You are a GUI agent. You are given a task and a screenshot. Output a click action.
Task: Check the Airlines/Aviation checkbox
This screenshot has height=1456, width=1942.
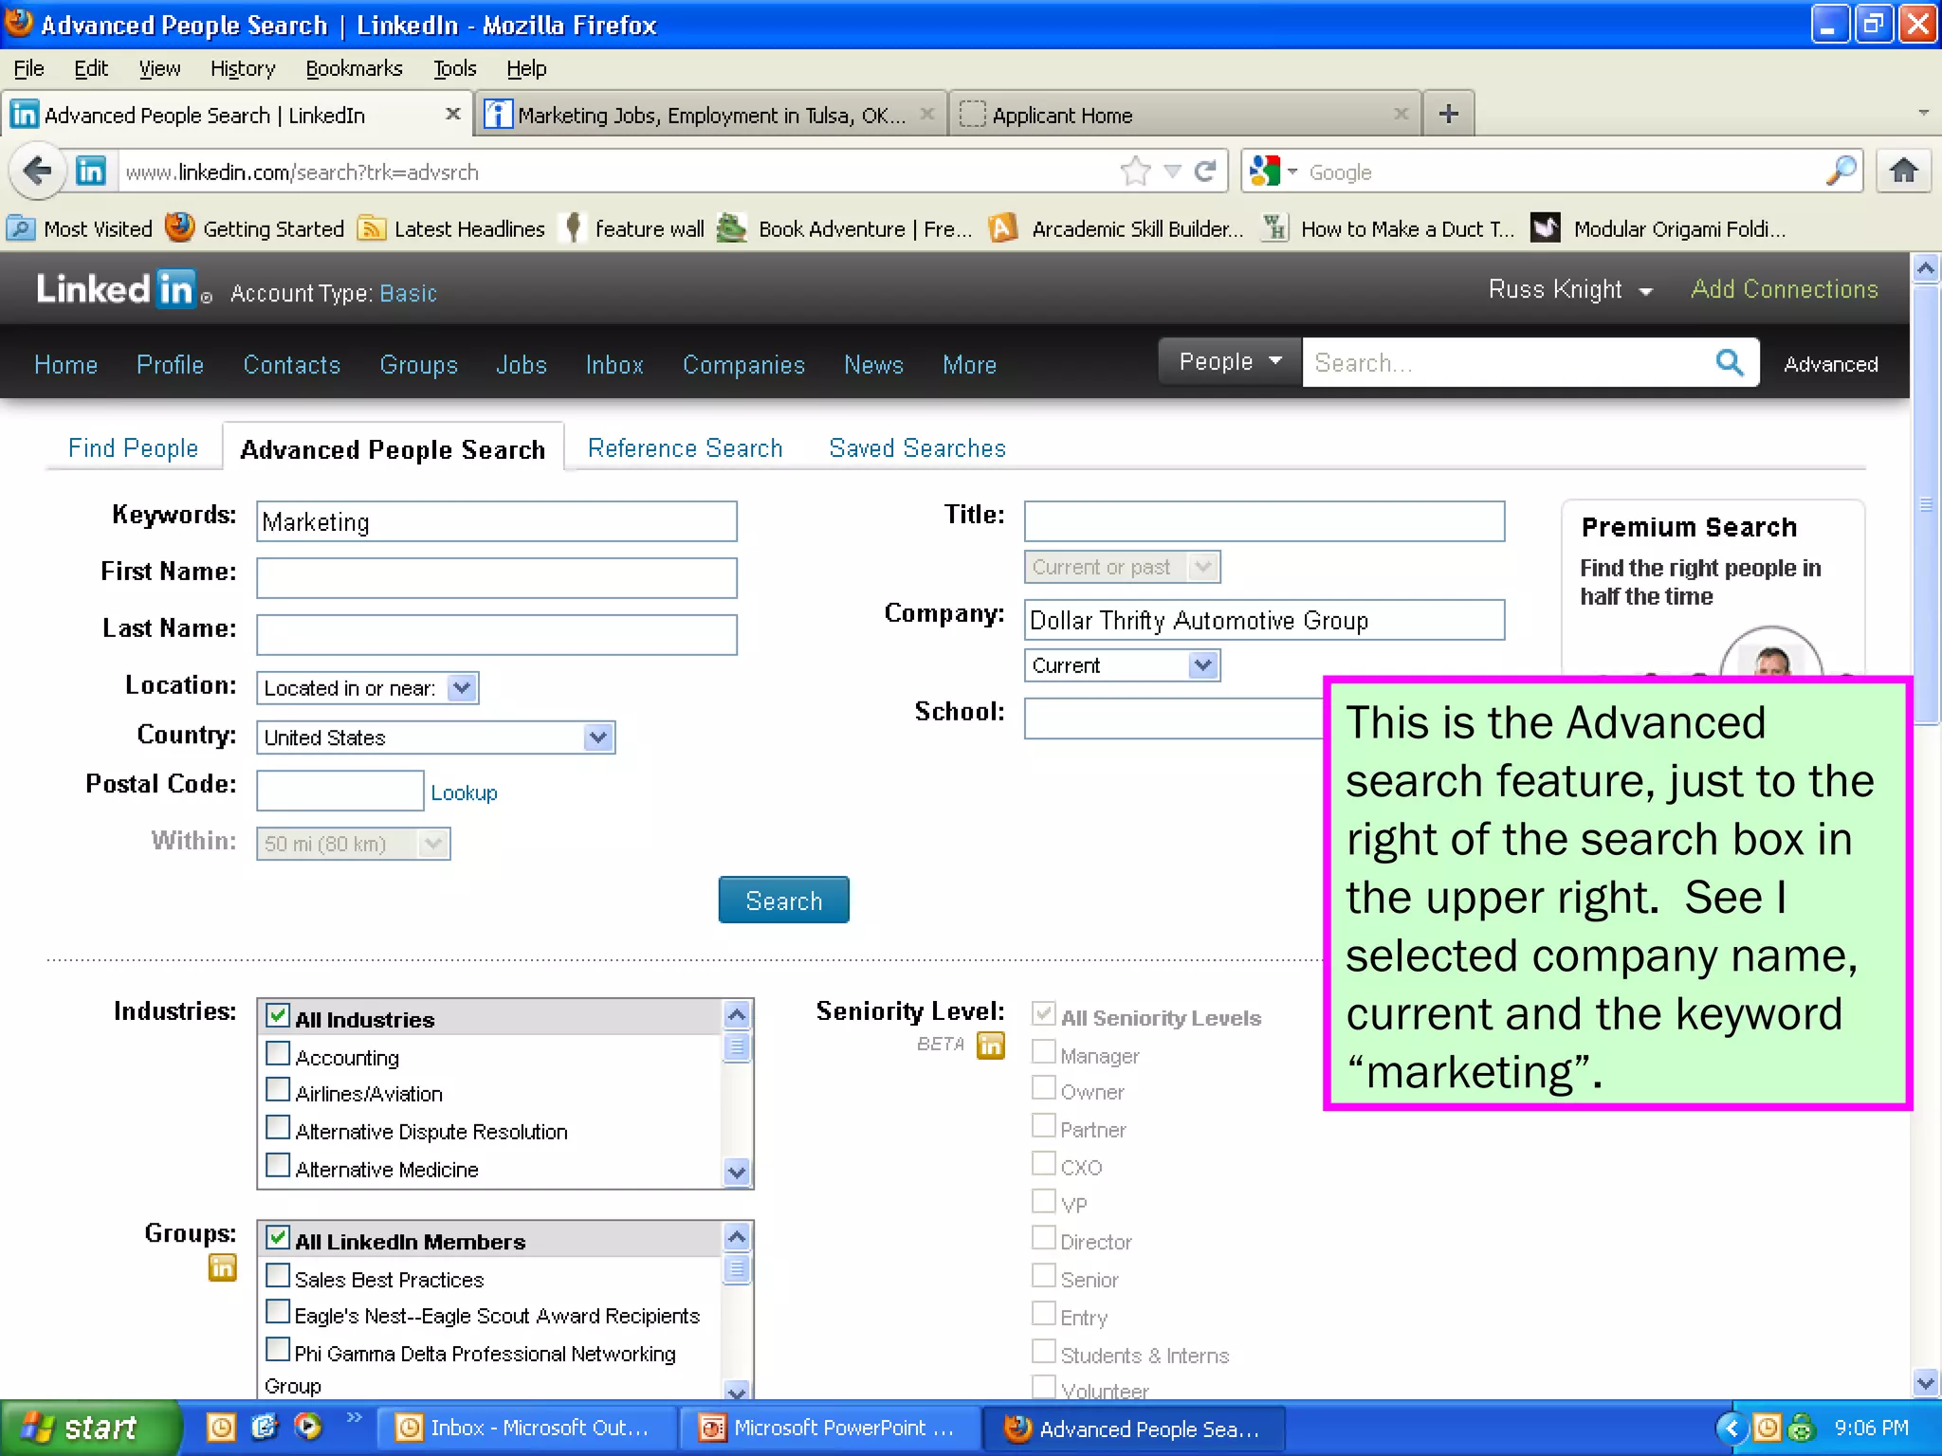pyautogui.click(x=278, y=1091)
